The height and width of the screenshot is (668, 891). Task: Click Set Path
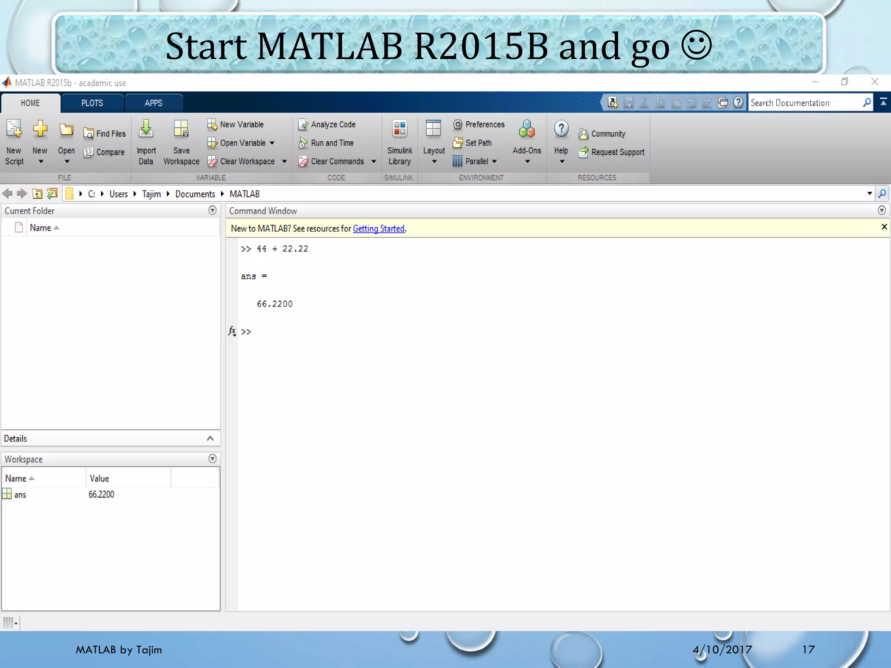[472, 143]
